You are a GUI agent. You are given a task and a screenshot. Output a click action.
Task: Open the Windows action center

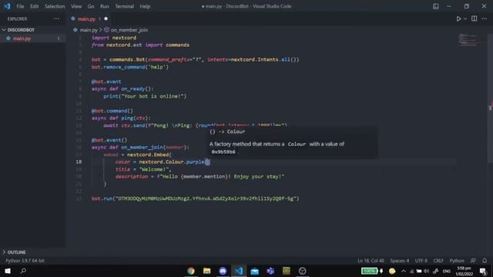(483, 271)
